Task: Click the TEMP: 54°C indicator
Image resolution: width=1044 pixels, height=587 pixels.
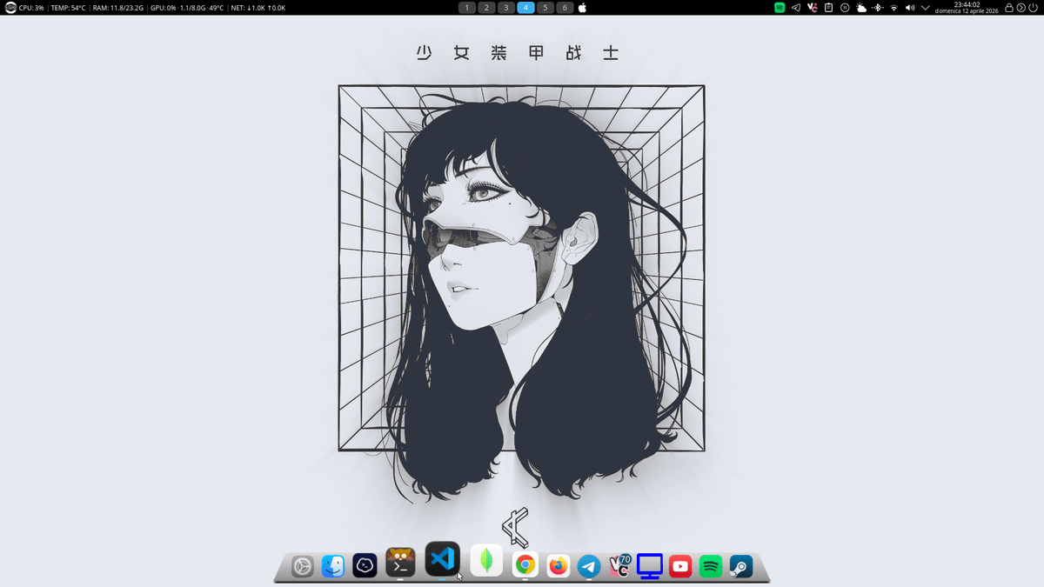Action: [68, 8]
